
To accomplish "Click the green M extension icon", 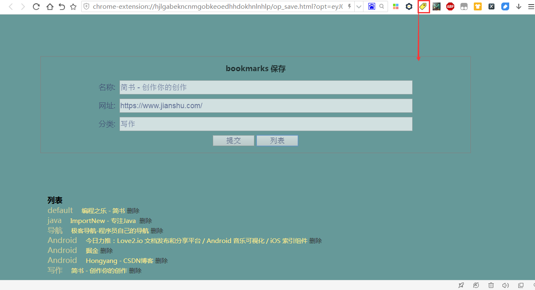I will (x=436, y=7).
